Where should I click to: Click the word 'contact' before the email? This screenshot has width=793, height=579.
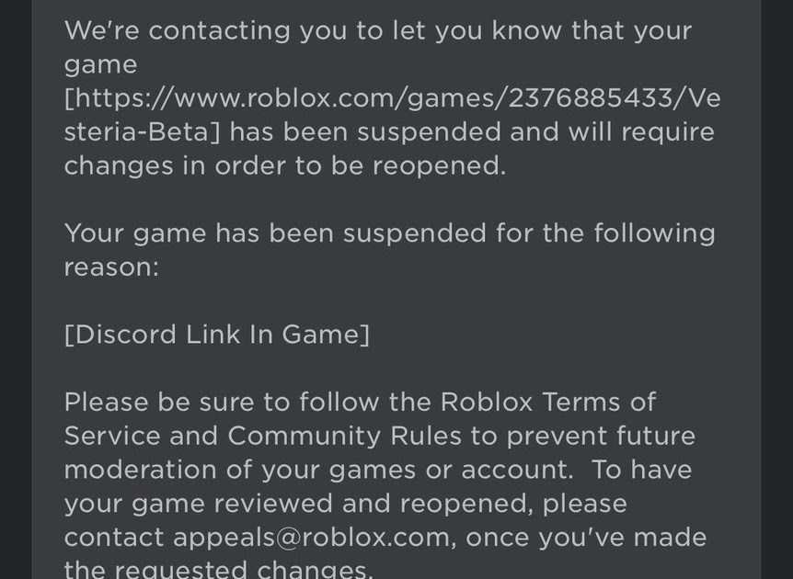pyautogui.click(x=114, y=538)
